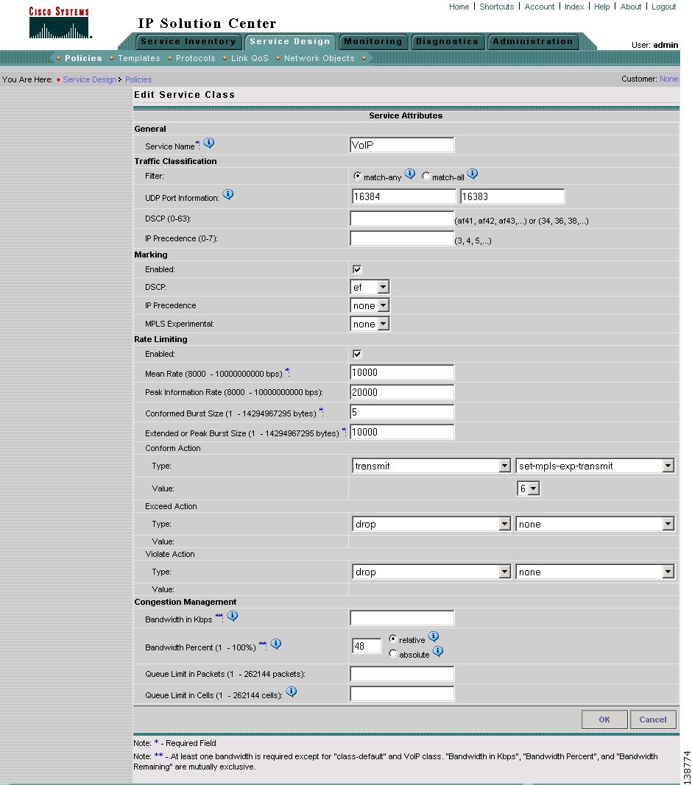Open UDP Port Information help icon
692x785 pixels.
228,194
